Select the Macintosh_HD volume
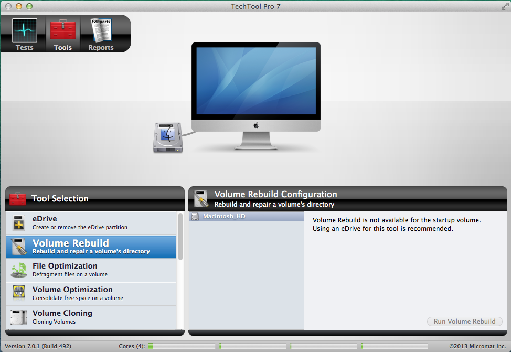 tap(247, 217)
